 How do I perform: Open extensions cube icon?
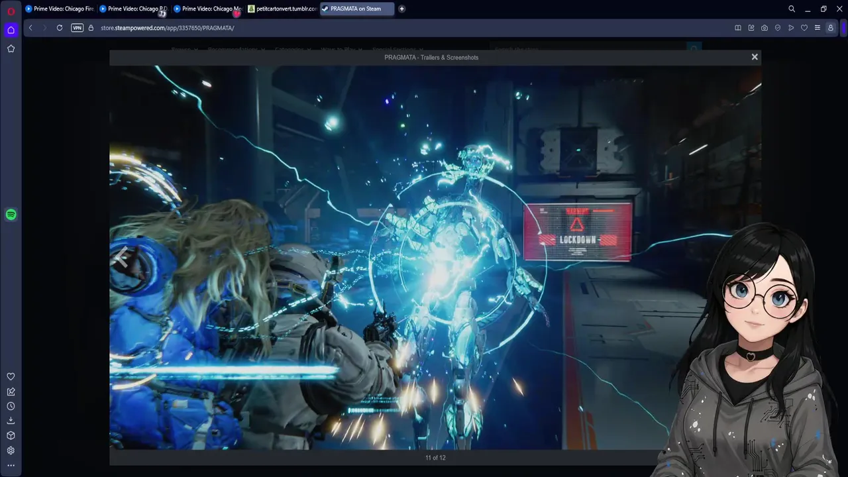coord(11,436)
